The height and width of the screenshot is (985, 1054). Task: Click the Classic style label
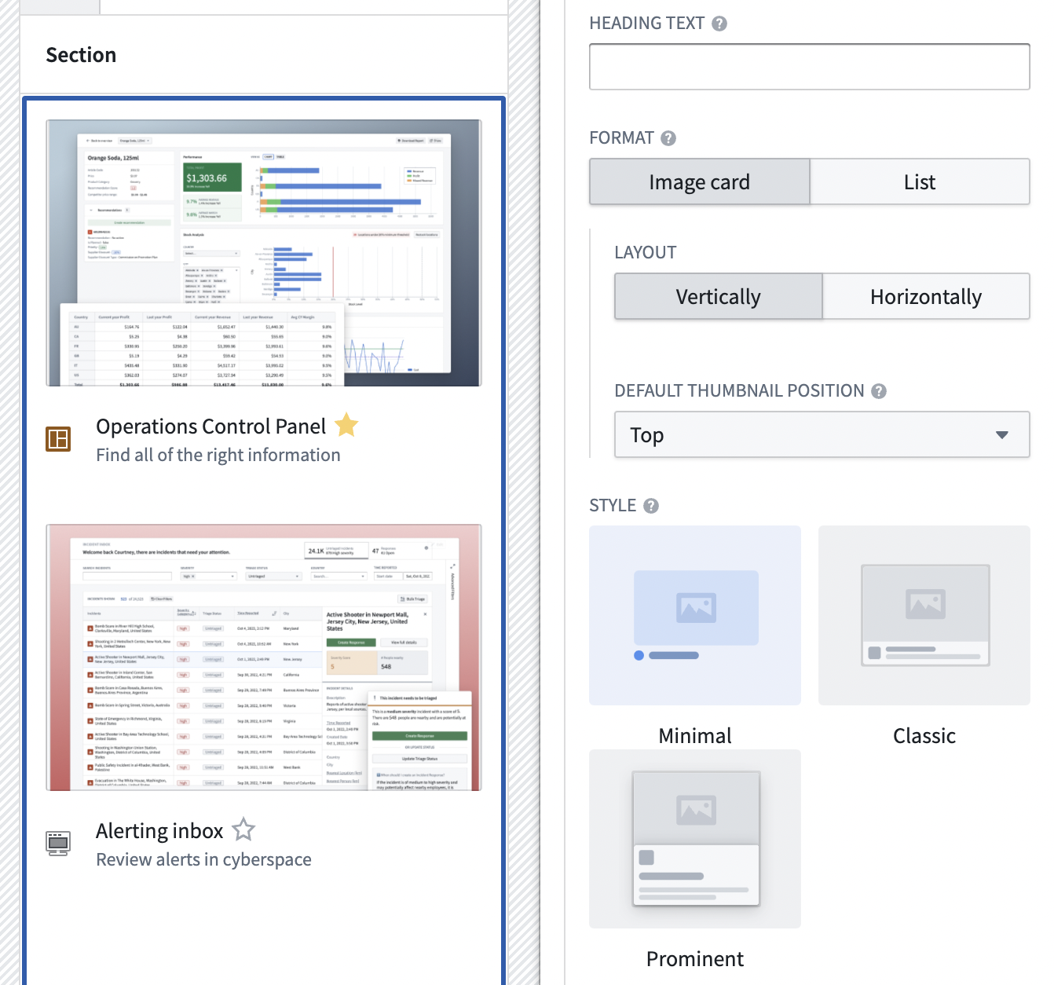coord(924,736)
